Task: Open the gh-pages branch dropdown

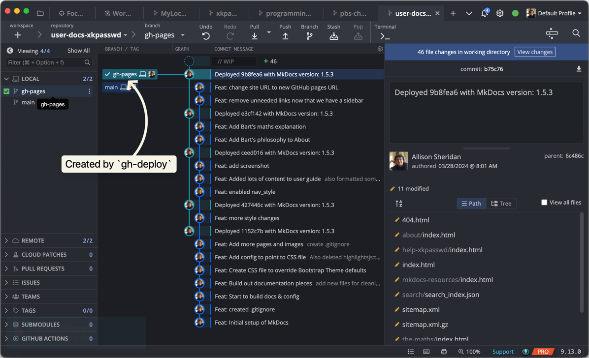Action: coord(183,35)
